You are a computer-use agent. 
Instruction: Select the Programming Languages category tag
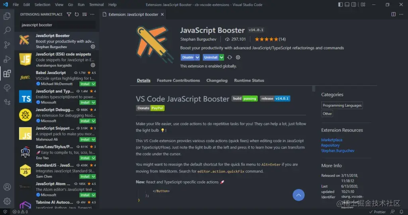point(342,105)
